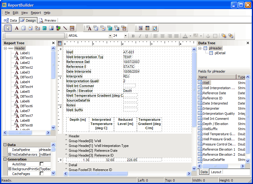Collapse the Generation property category

(x=5, y=159)
